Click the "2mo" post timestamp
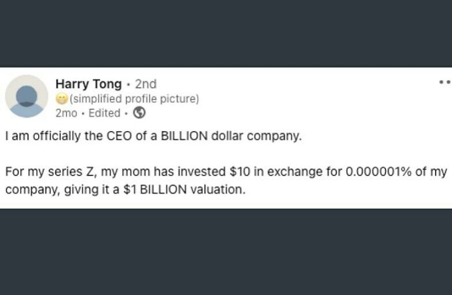Screen dimensions: 452x295 66,113
